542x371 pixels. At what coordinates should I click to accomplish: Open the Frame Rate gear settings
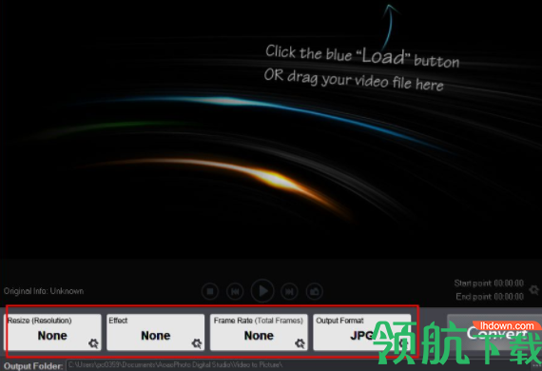[x=300, y=343]
